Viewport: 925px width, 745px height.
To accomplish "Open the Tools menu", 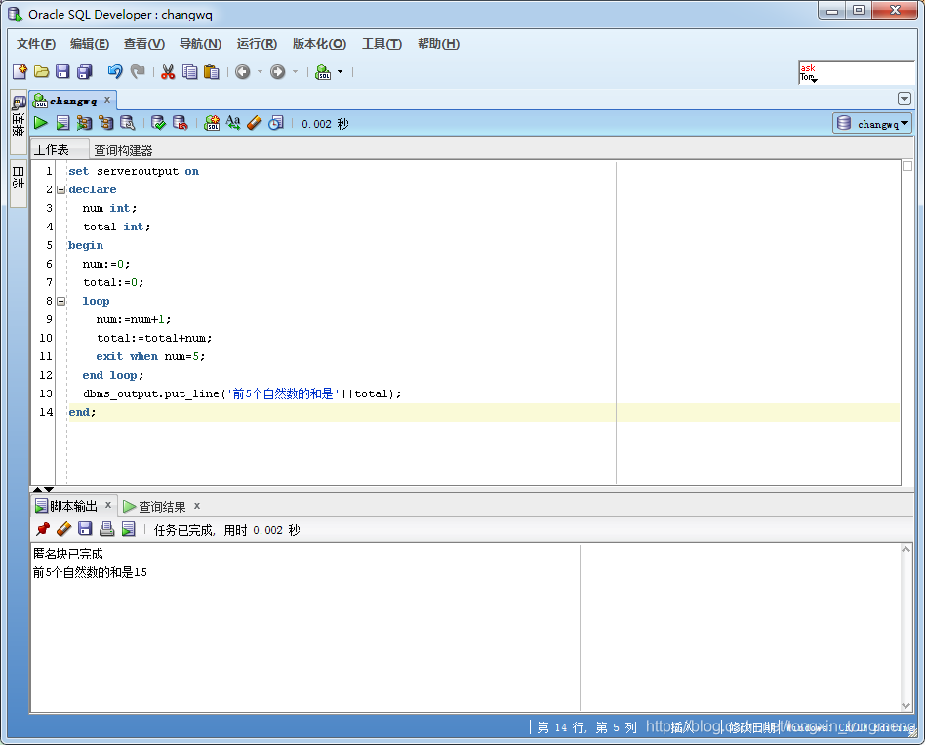I will [382, 44].
